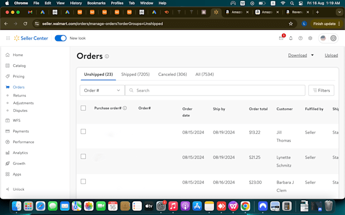The width and height of the screenshot is (345, 215).
Task: Open the Filters button
Action: click(x=321, y=91)
